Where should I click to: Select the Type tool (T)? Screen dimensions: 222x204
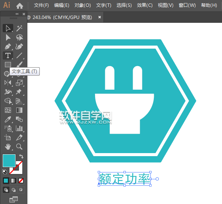tap(8, 55)
